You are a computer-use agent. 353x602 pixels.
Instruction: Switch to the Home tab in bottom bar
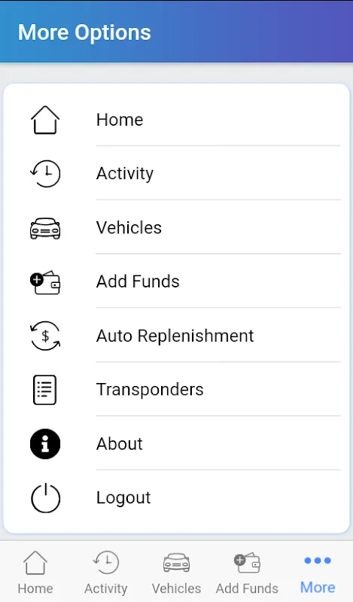pos(35,572)
